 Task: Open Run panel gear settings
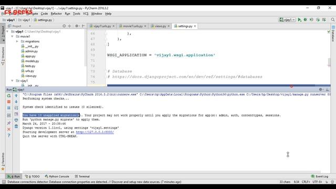click(321, 90)
